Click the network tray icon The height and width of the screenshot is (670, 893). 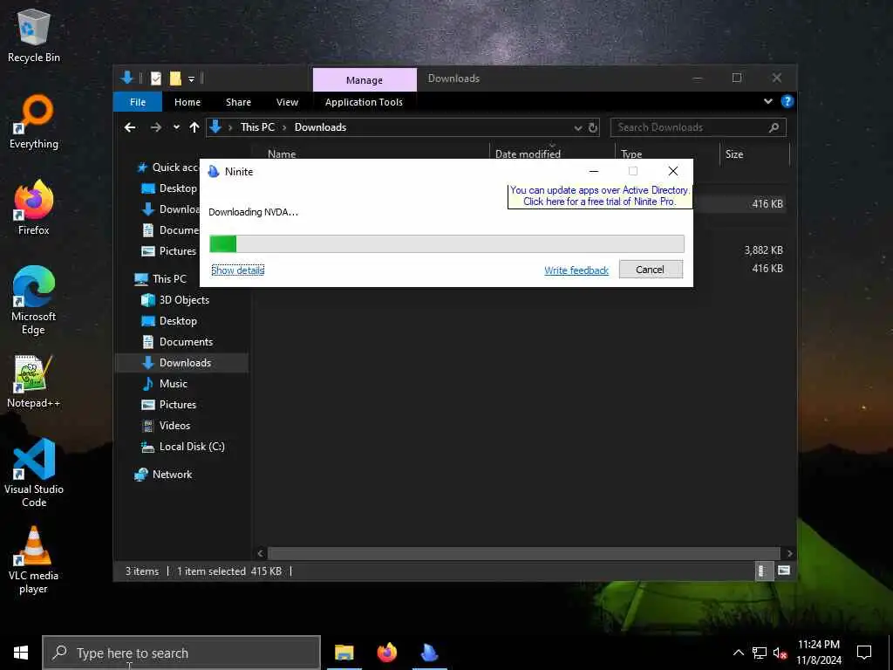pos(760,653)
